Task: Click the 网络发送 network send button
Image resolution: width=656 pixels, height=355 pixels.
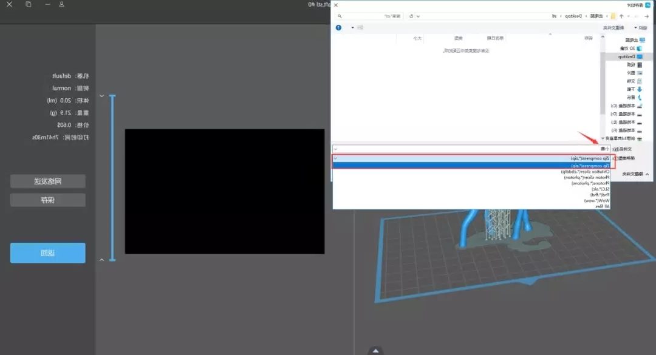Action: [48, 181]
